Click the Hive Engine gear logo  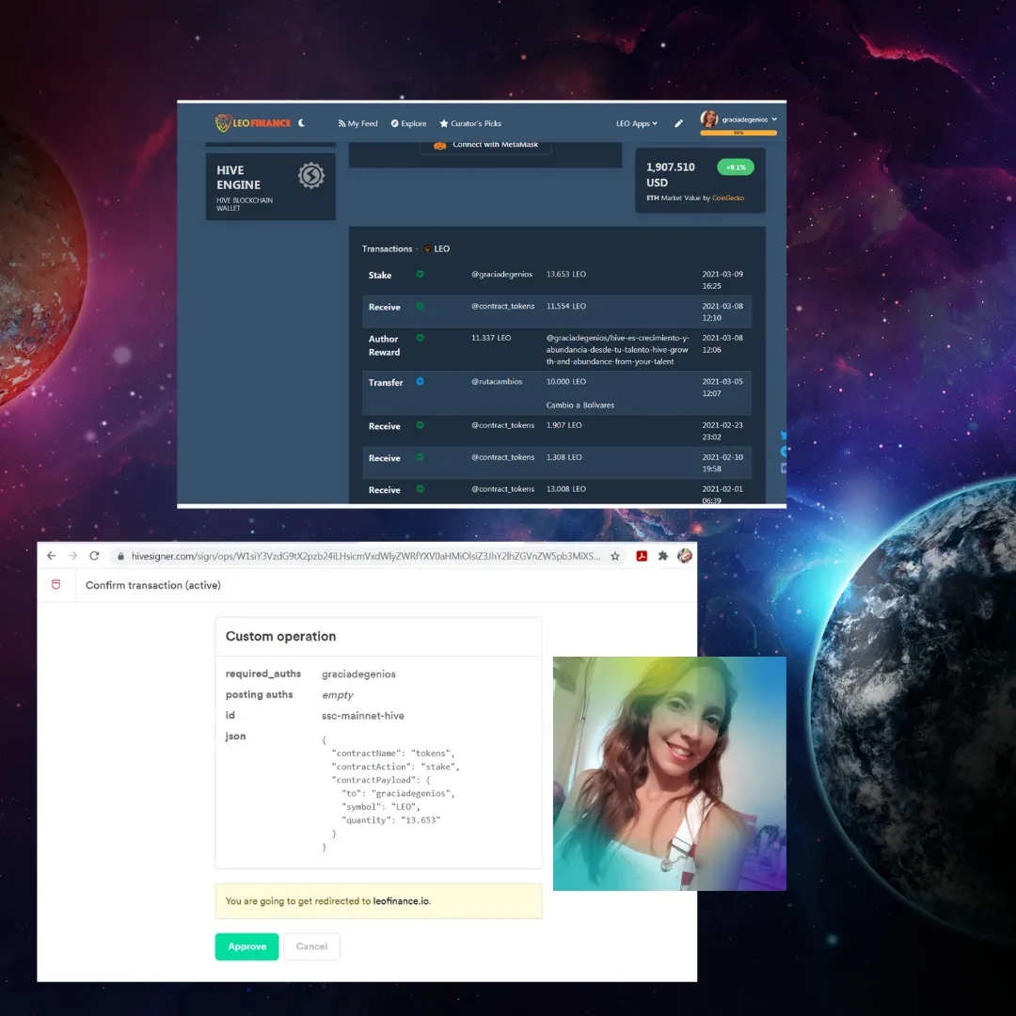click(x=311, y=176)
